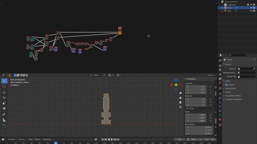
Task: Open the Puppeteer menu
Action: tap(47, 140)
